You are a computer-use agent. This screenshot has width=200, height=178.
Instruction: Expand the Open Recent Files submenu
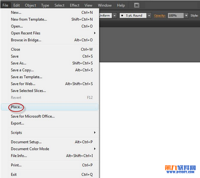(x=52, y=33)
